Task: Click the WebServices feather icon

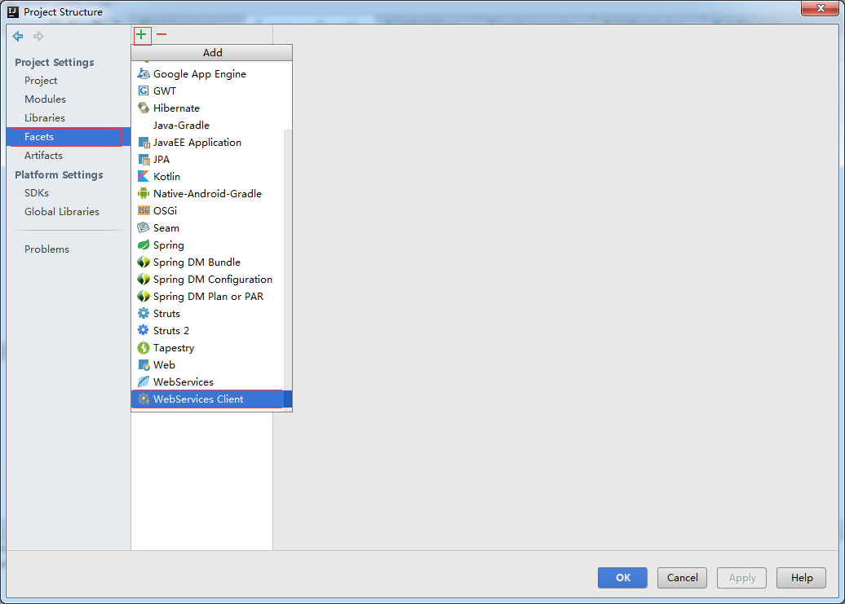Action: click(x=144, y=381)
